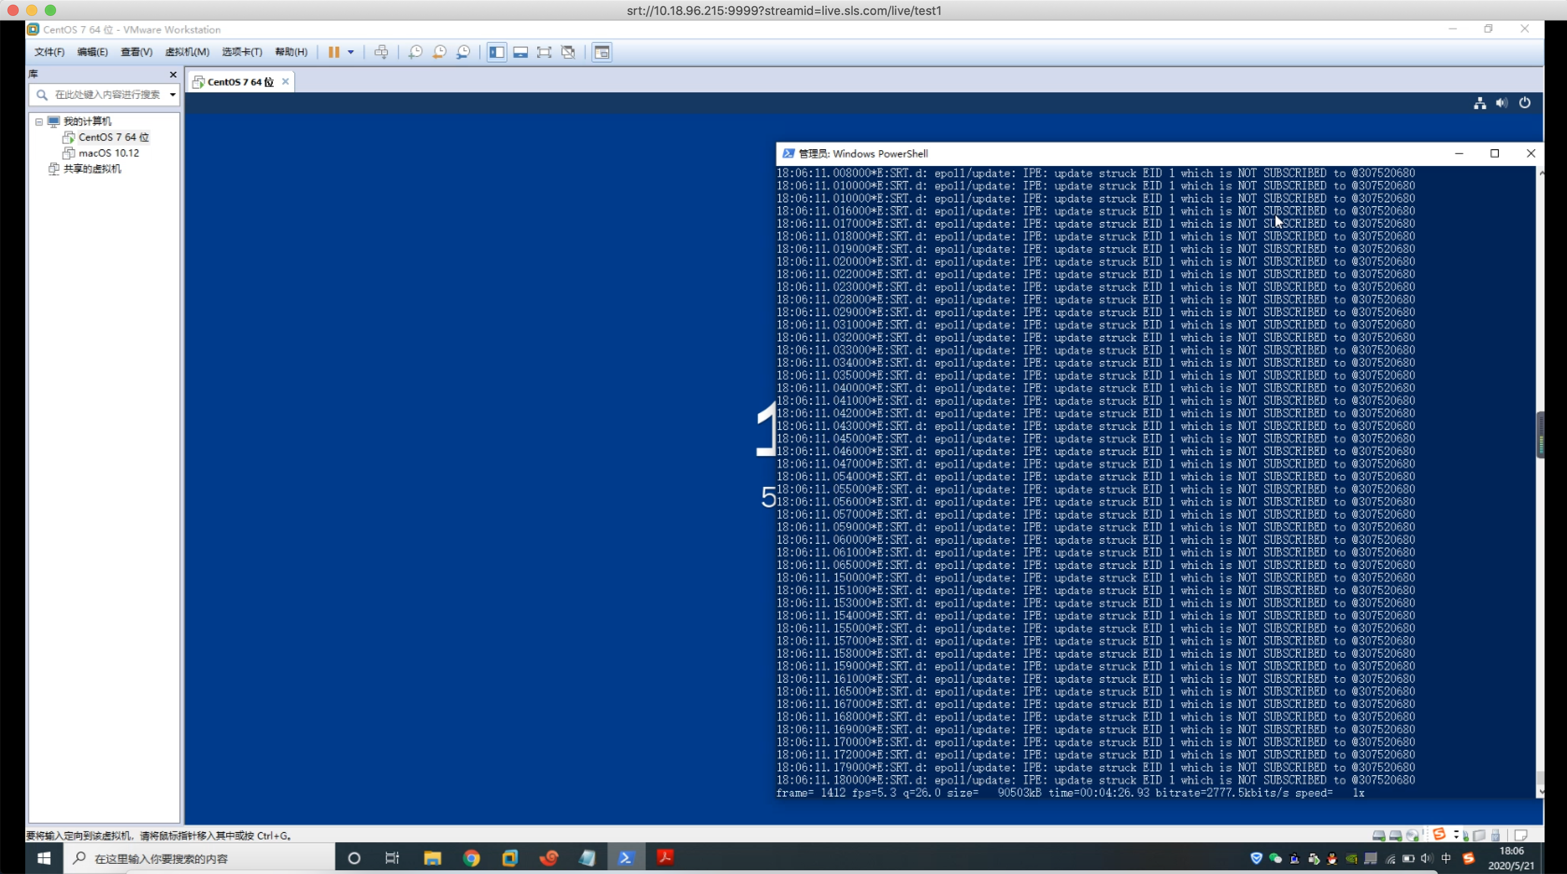Select macOS 10.12 in the library list
The width and height of the screenshot is (1567, 874).
pos(108,153)
